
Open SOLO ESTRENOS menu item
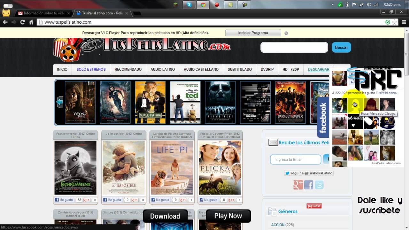pos(91,69)
